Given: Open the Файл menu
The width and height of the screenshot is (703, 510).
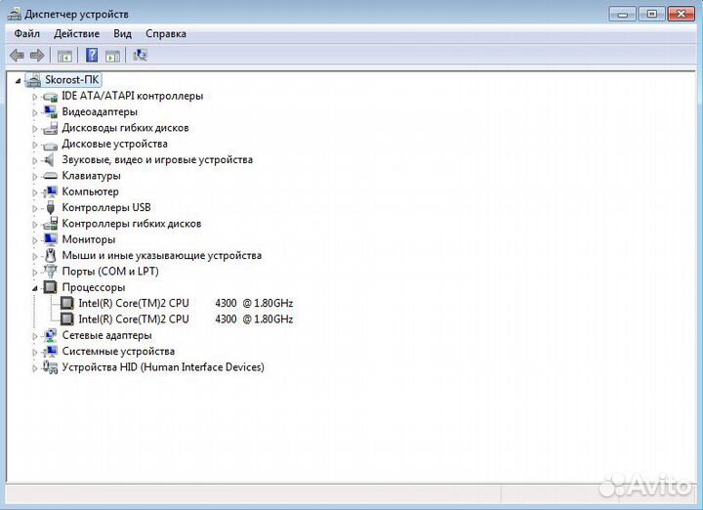Looking at the screenshot, I should (x=26, y=33).
